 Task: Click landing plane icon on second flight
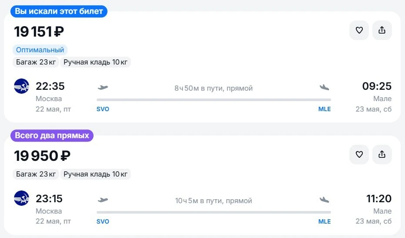(x=325, y=200)
